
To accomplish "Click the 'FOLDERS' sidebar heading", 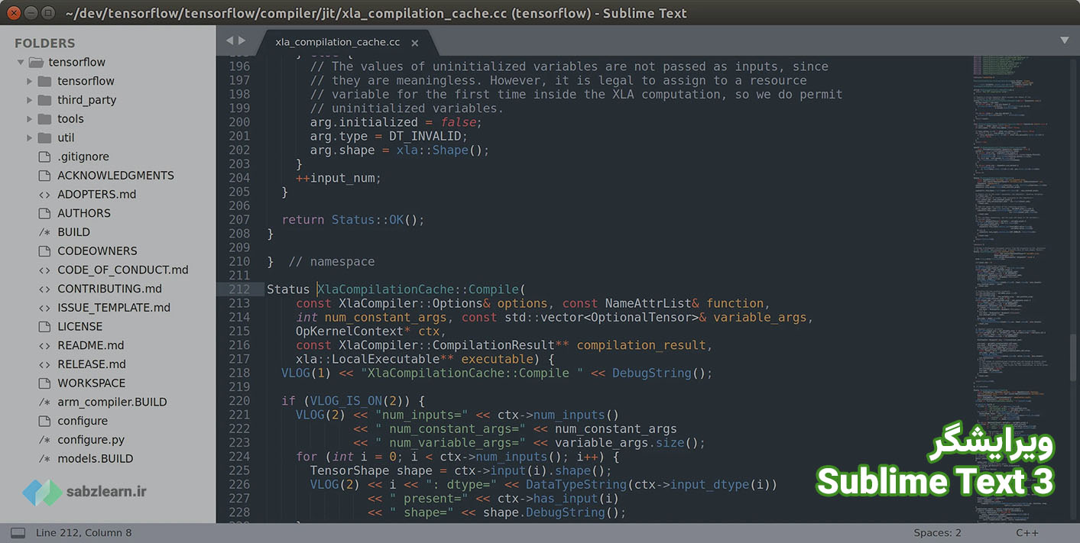I will coord(44,44).
